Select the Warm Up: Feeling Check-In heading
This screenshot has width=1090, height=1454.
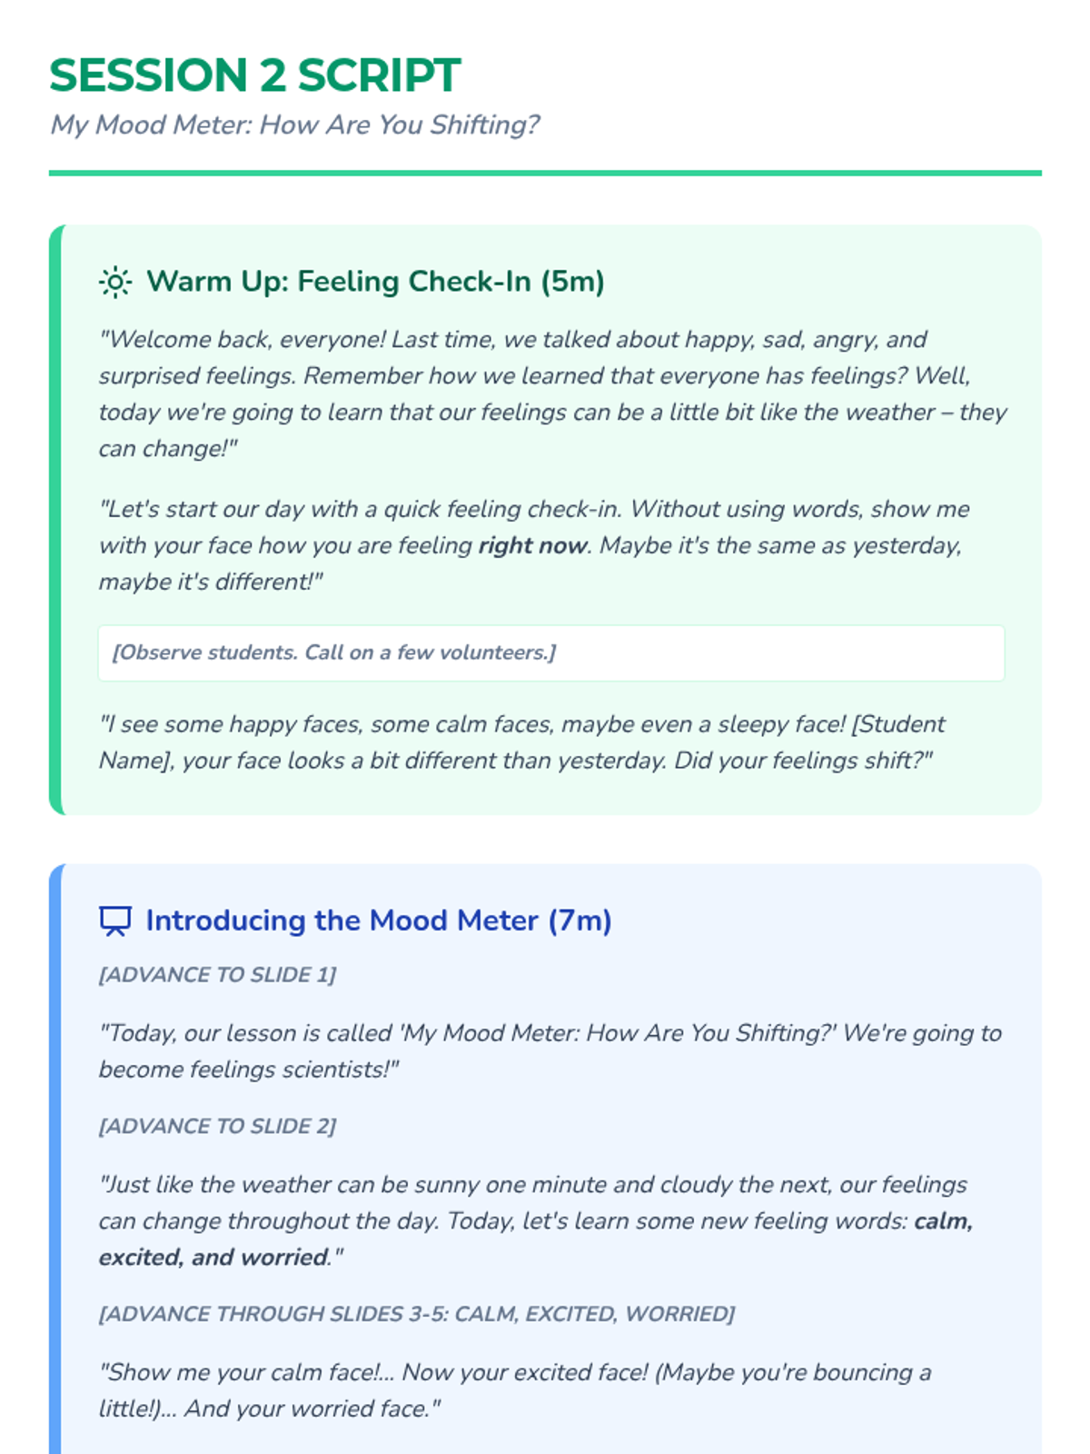[375, 282]
